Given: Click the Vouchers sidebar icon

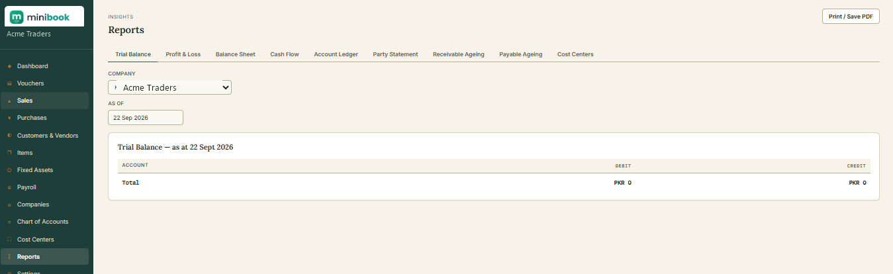Looking at the screenshot, I should click(9, 83).
